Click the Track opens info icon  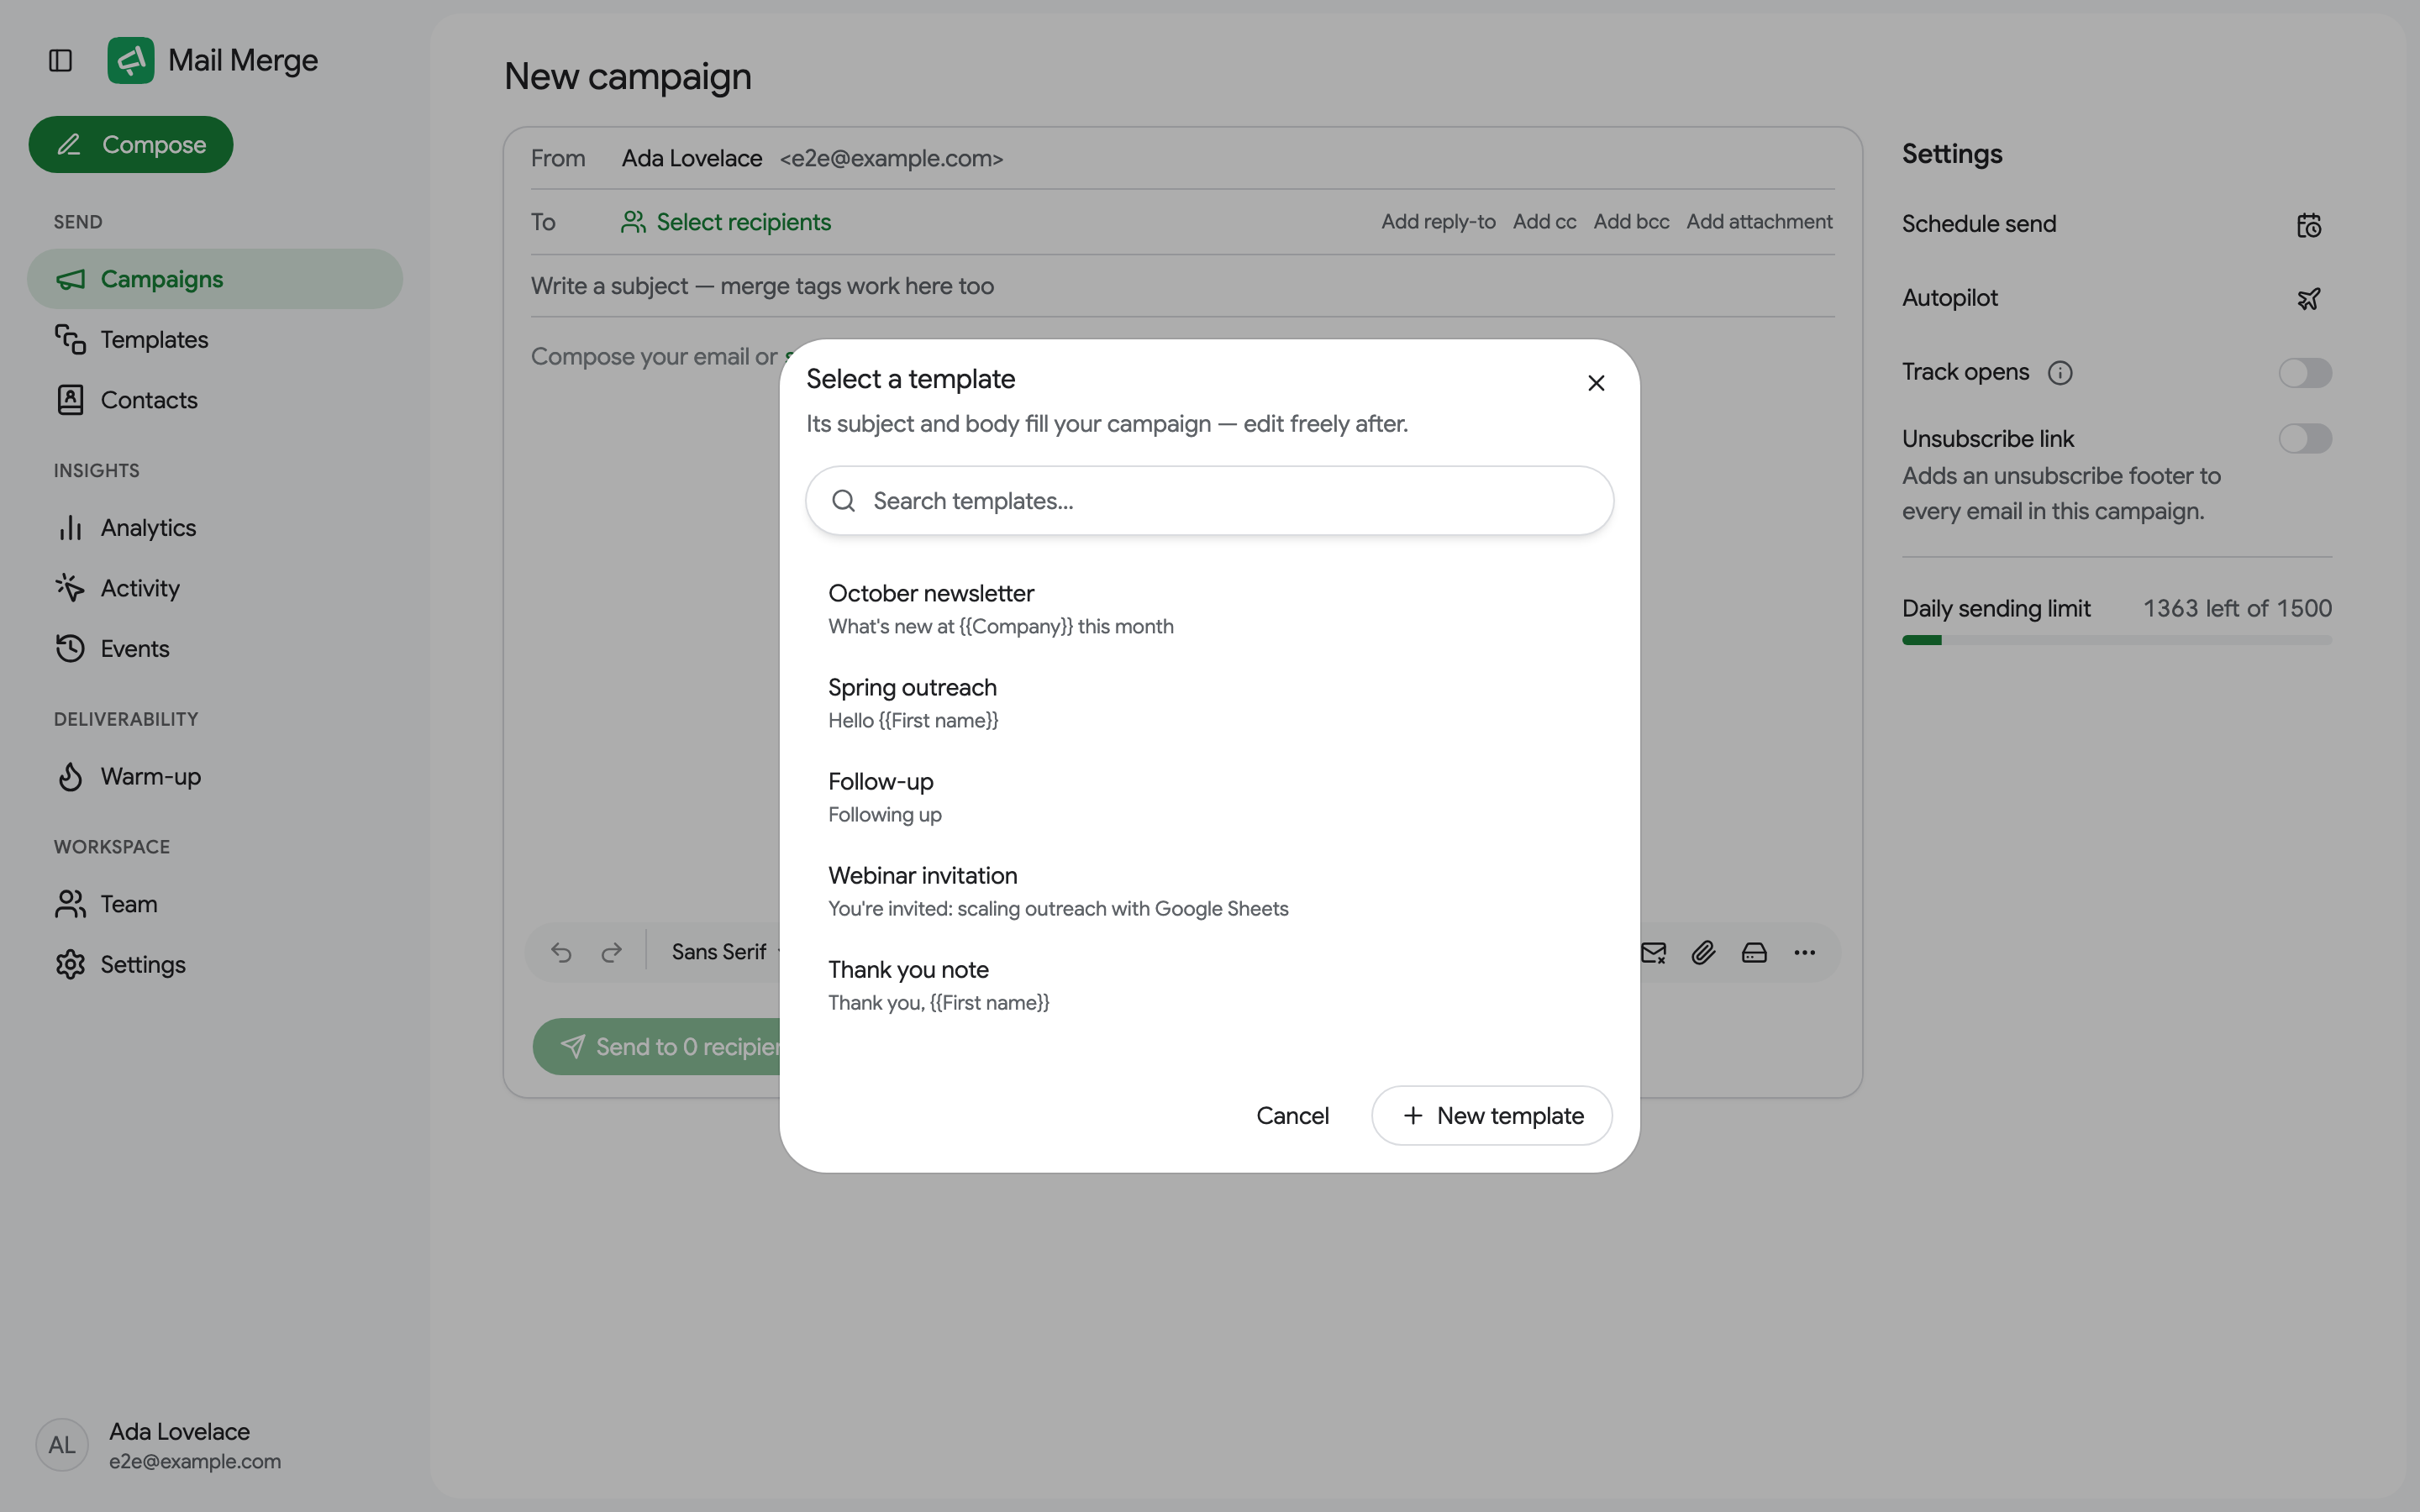point(2060,373)
